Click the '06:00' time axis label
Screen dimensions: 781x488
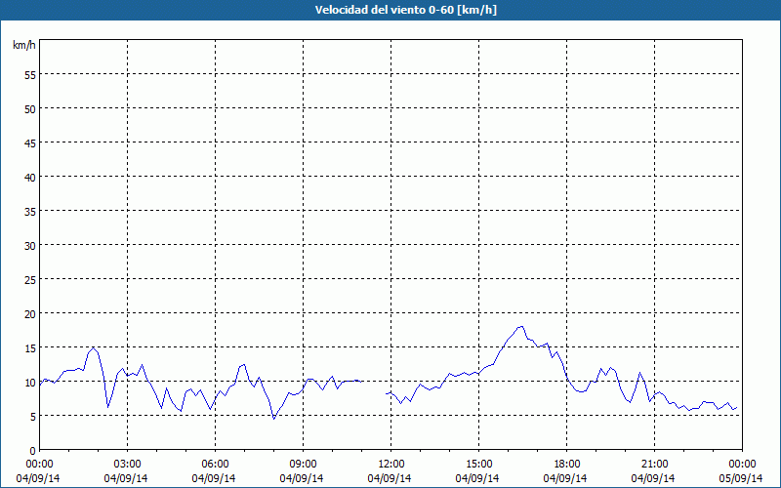pos(215,465)
